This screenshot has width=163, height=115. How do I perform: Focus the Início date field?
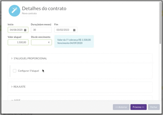click(16, 30)
